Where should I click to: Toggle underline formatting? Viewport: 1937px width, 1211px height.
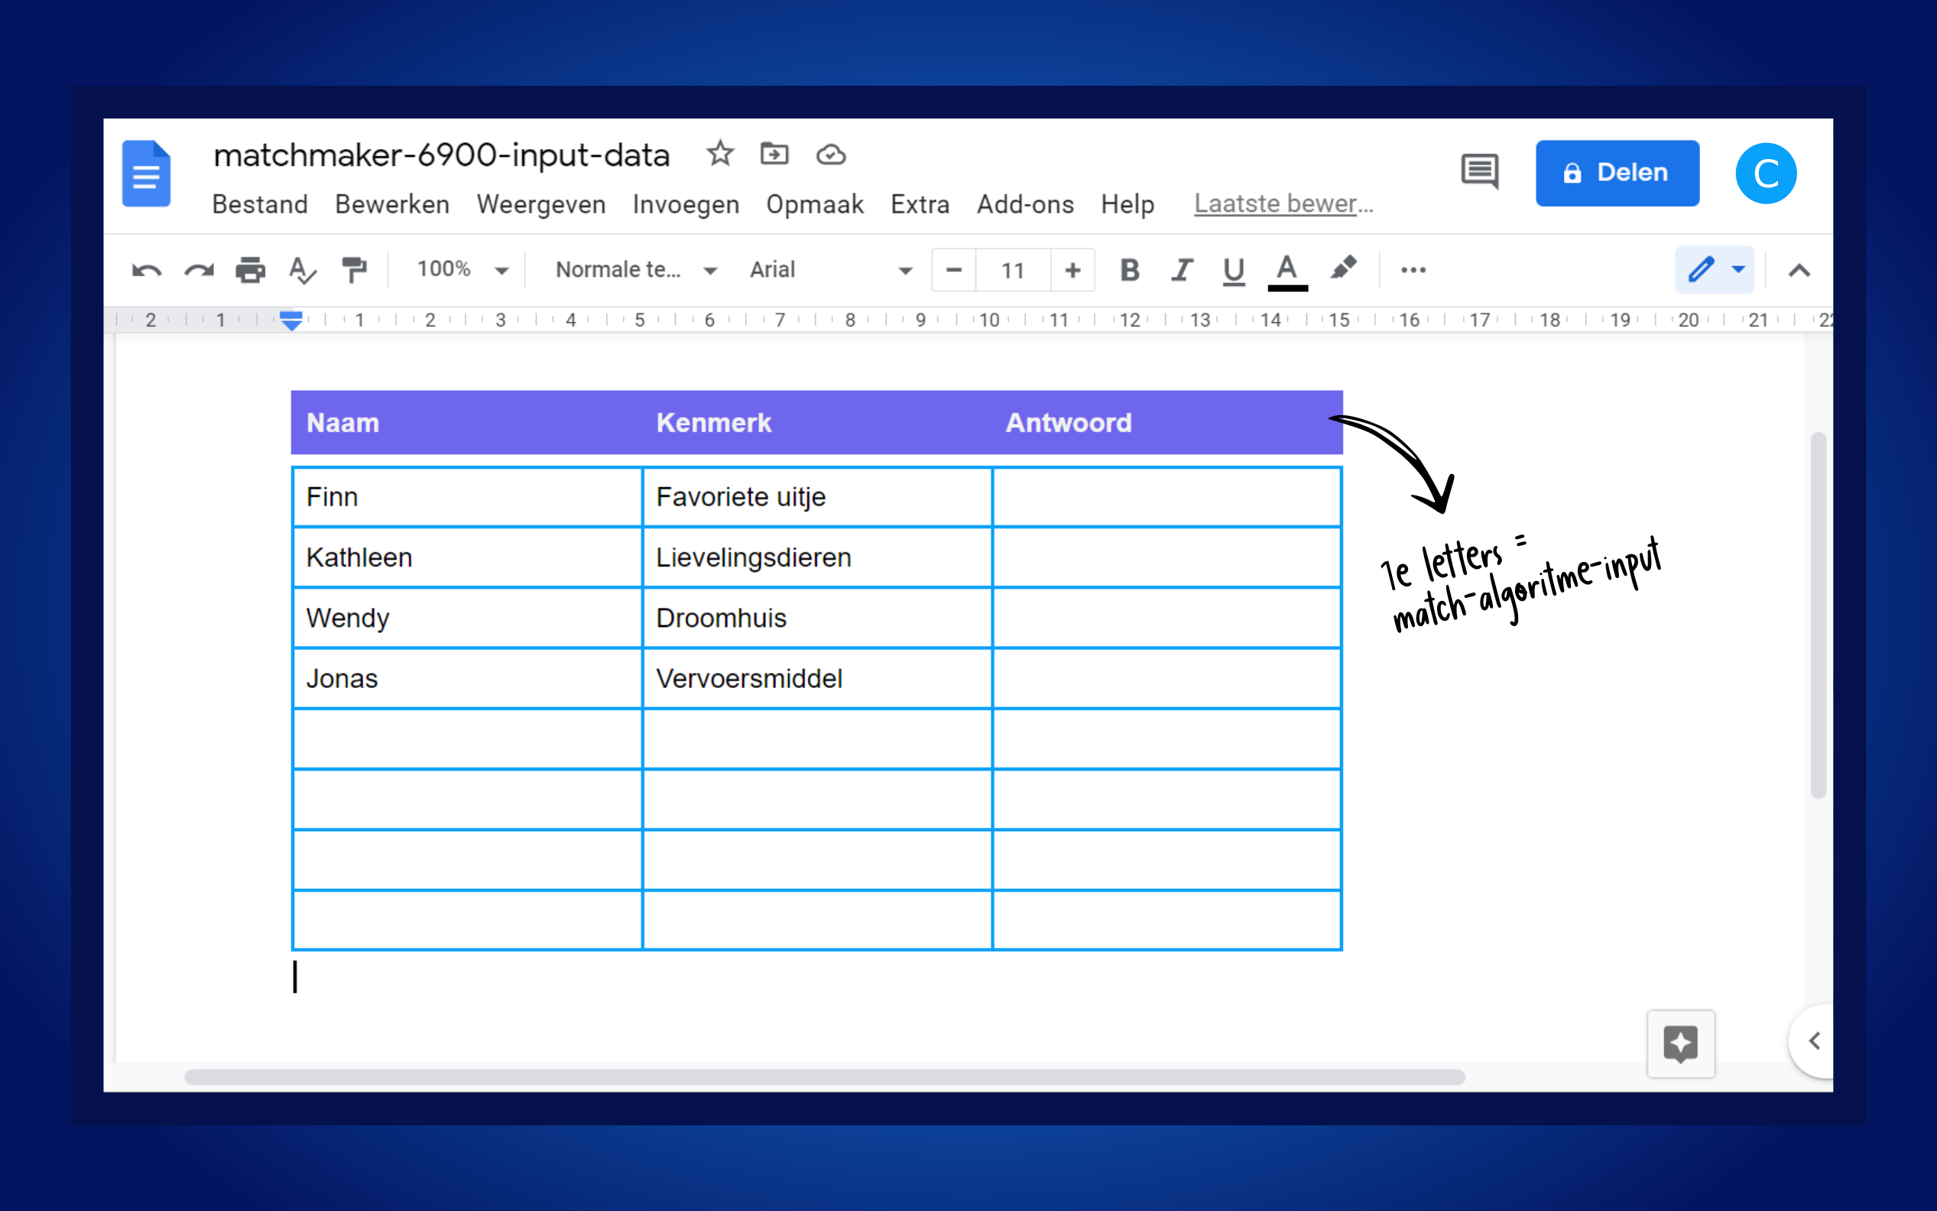point(1233,271)
